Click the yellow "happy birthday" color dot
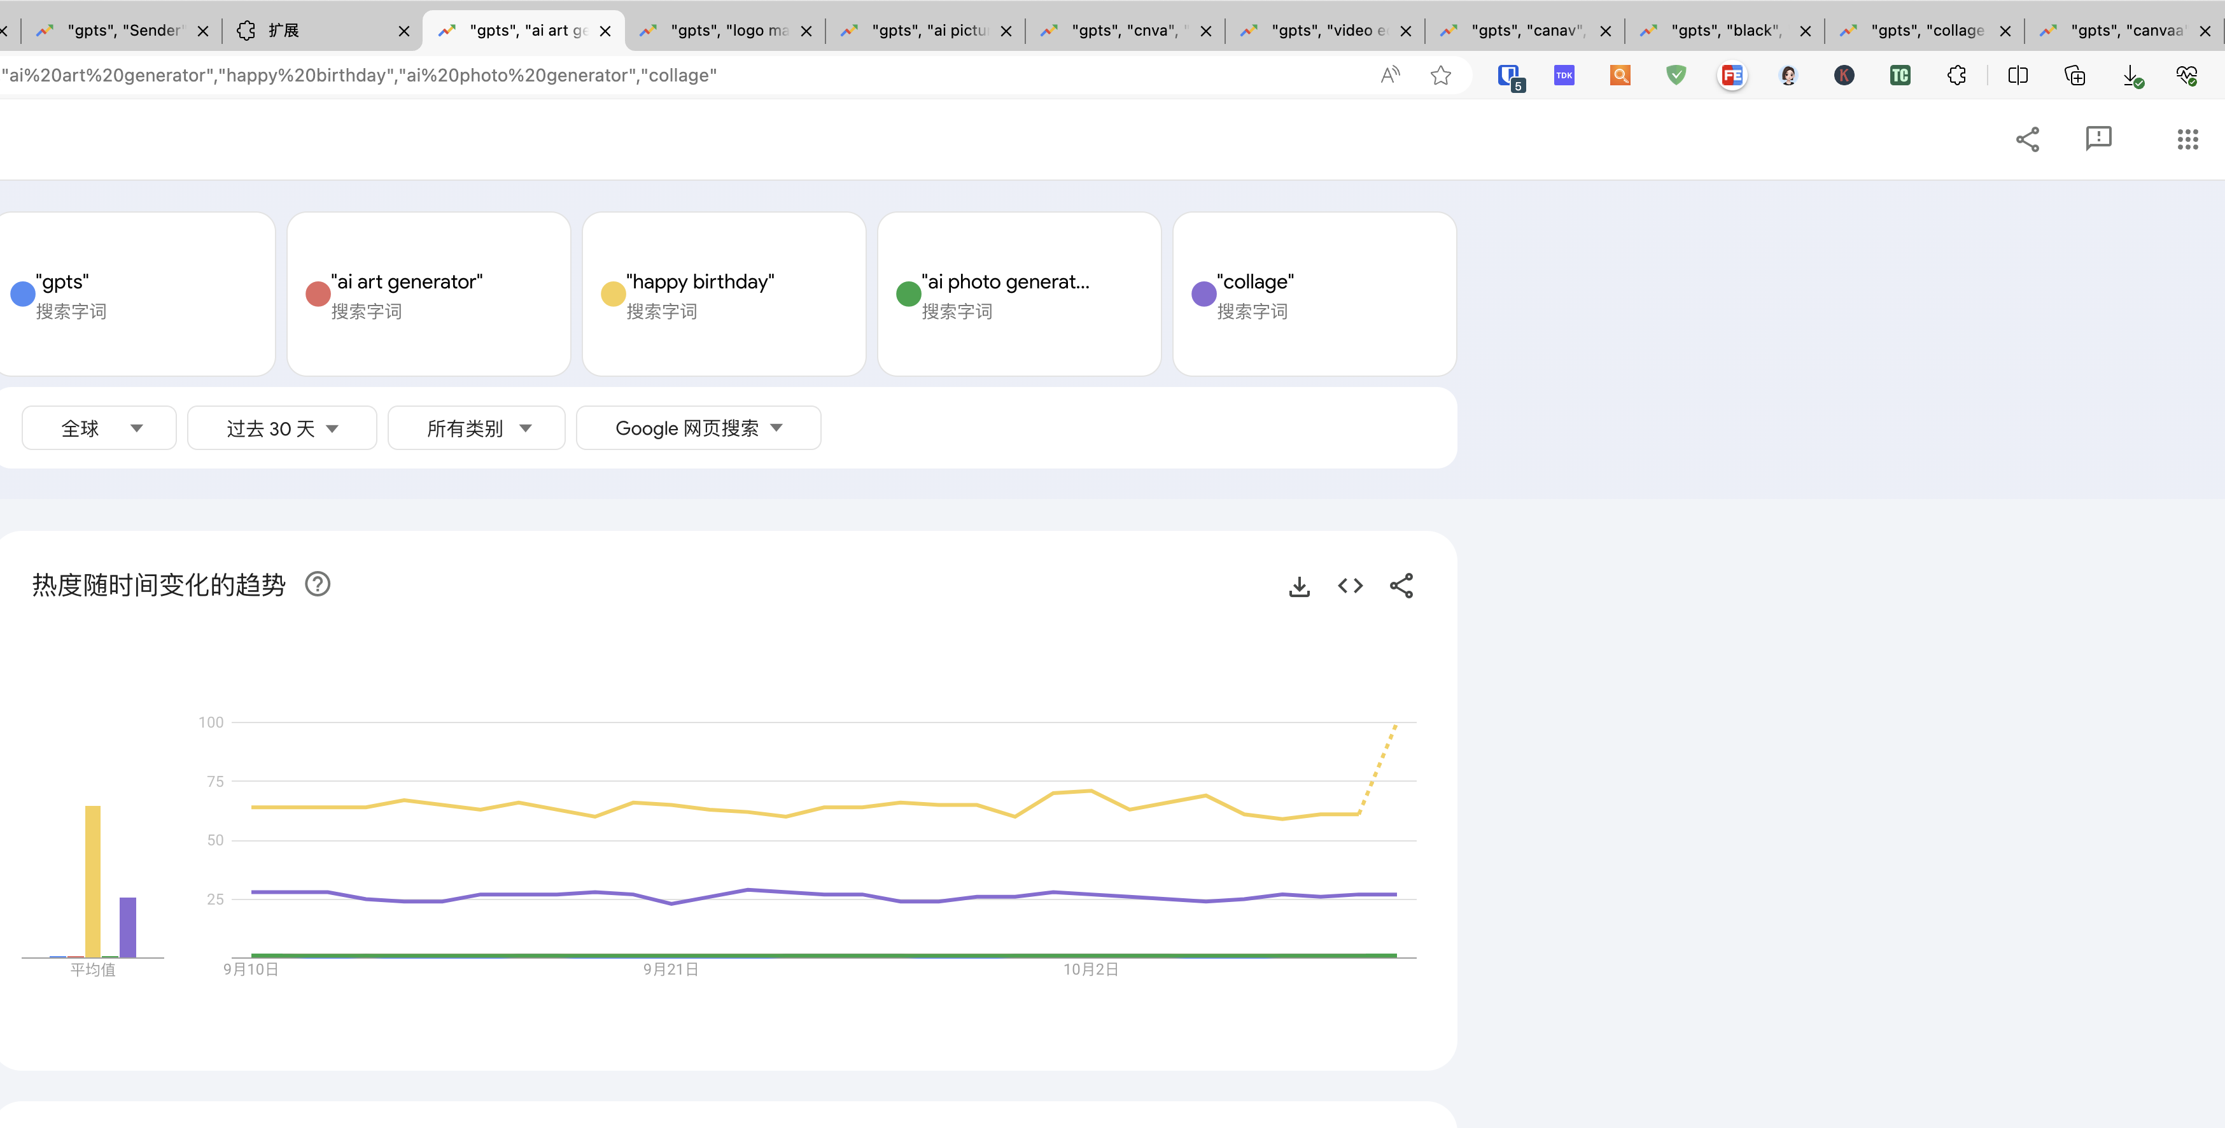 (614, 293)
